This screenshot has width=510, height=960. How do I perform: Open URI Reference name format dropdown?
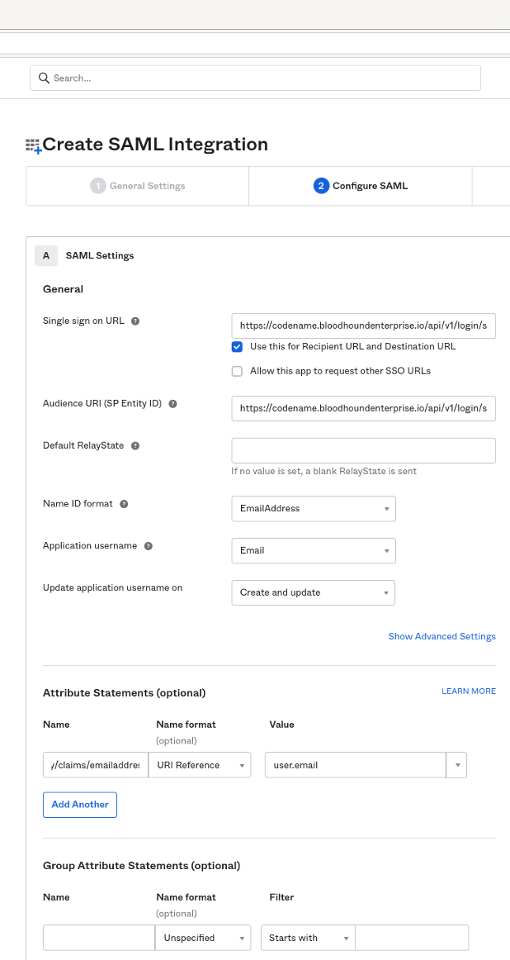pyautogui.click(x=200, y=765)
